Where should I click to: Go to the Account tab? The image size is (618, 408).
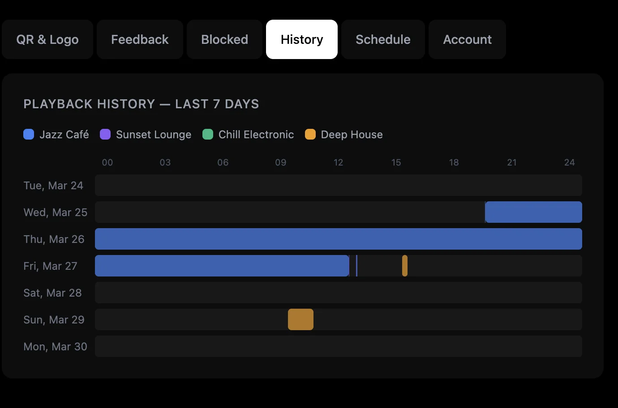tap(467, 39)
